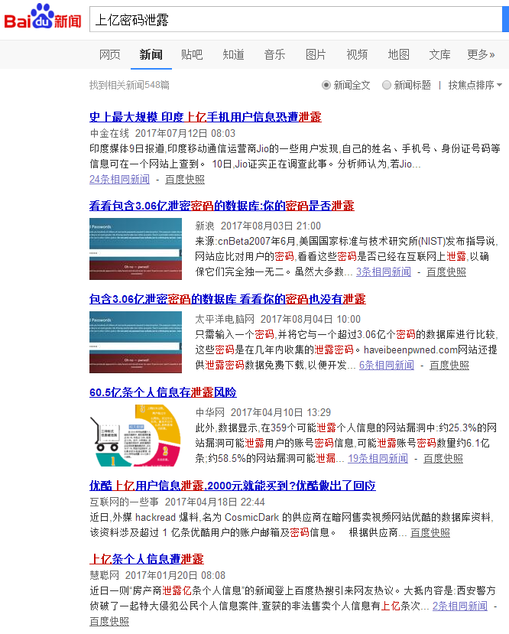View 24条相同新闻 for the India story
The image size is (509, 634).
pyautogui.click(x=119, y=180)
